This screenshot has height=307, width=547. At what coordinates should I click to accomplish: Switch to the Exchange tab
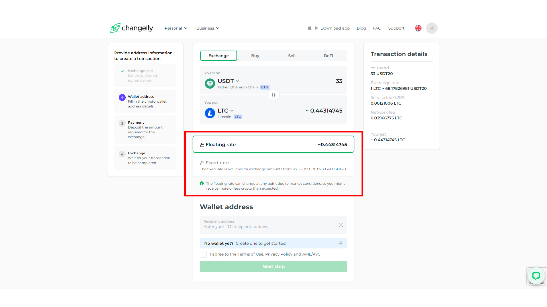[219, 56]
